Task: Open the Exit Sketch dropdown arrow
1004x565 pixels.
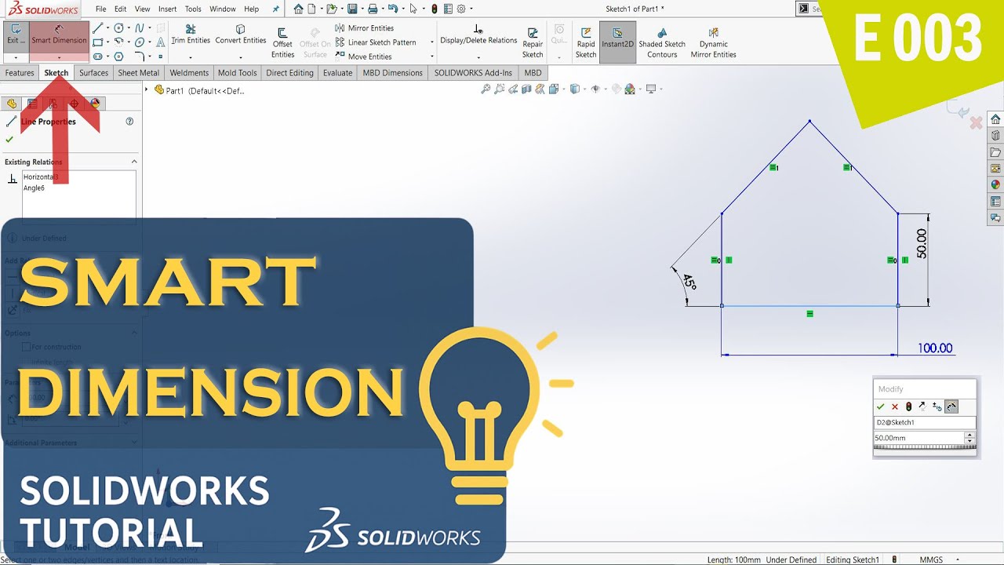Action: pos(16,57)
